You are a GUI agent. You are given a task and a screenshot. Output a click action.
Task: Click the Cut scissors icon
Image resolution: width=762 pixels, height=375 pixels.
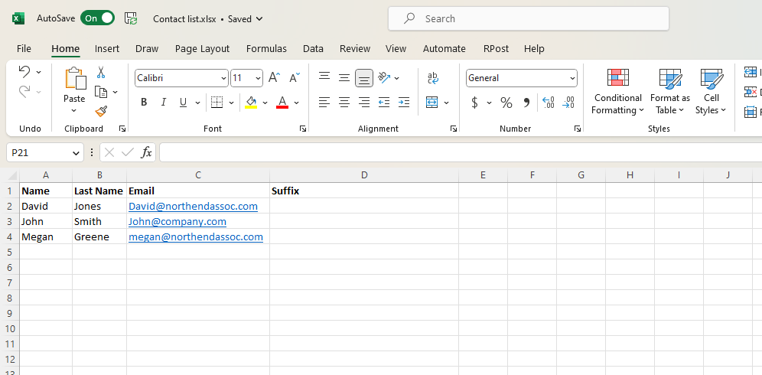pos(100,73)
